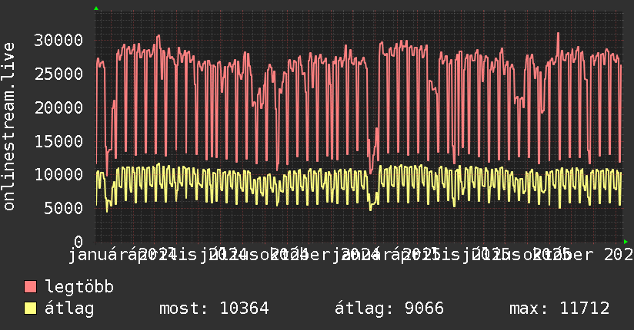Screen dimensions: 634x330
Task: Select the legtöbb legend label
Action: (x=79, y=287)
